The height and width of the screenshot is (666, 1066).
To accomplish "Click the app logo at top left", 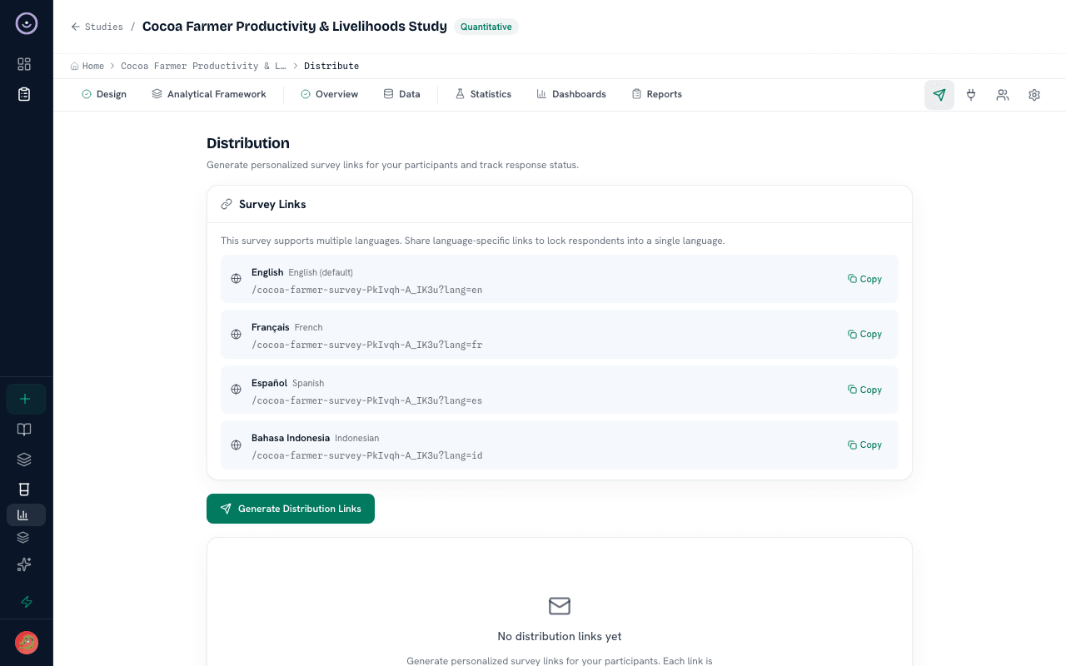I will pos(27,24).
